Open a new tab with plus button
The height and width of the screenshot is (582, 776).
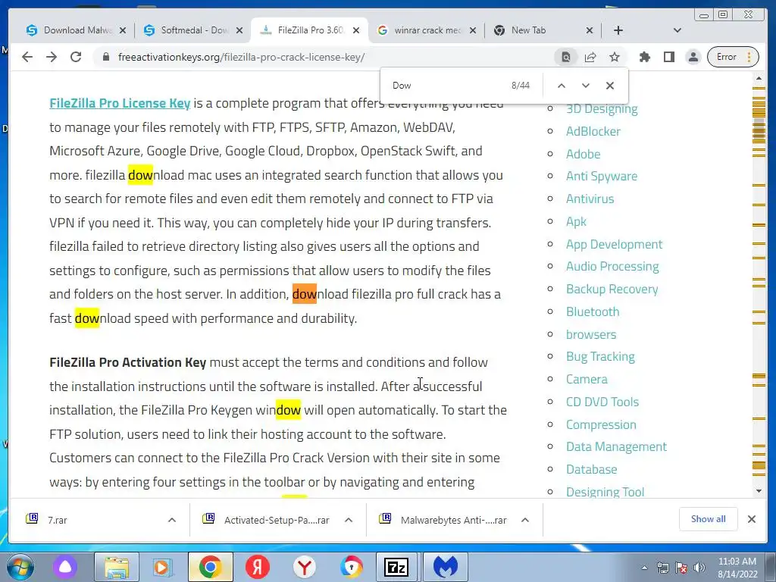[x=618, y=30]
